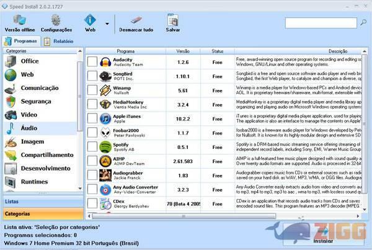Click the Salvar disk icon
Screen dimensions: 372x250
[x=173, y=19]
